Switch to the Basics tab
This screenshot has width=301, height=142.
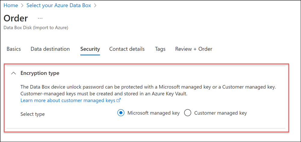coord(14,49)
